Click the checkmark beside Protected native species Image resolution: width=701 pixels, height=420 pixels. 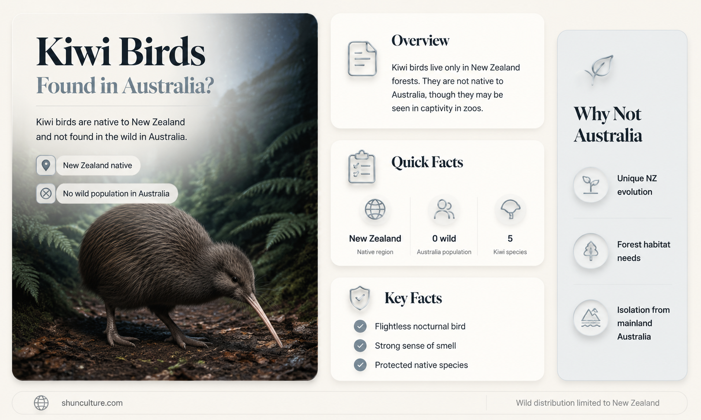360,365
